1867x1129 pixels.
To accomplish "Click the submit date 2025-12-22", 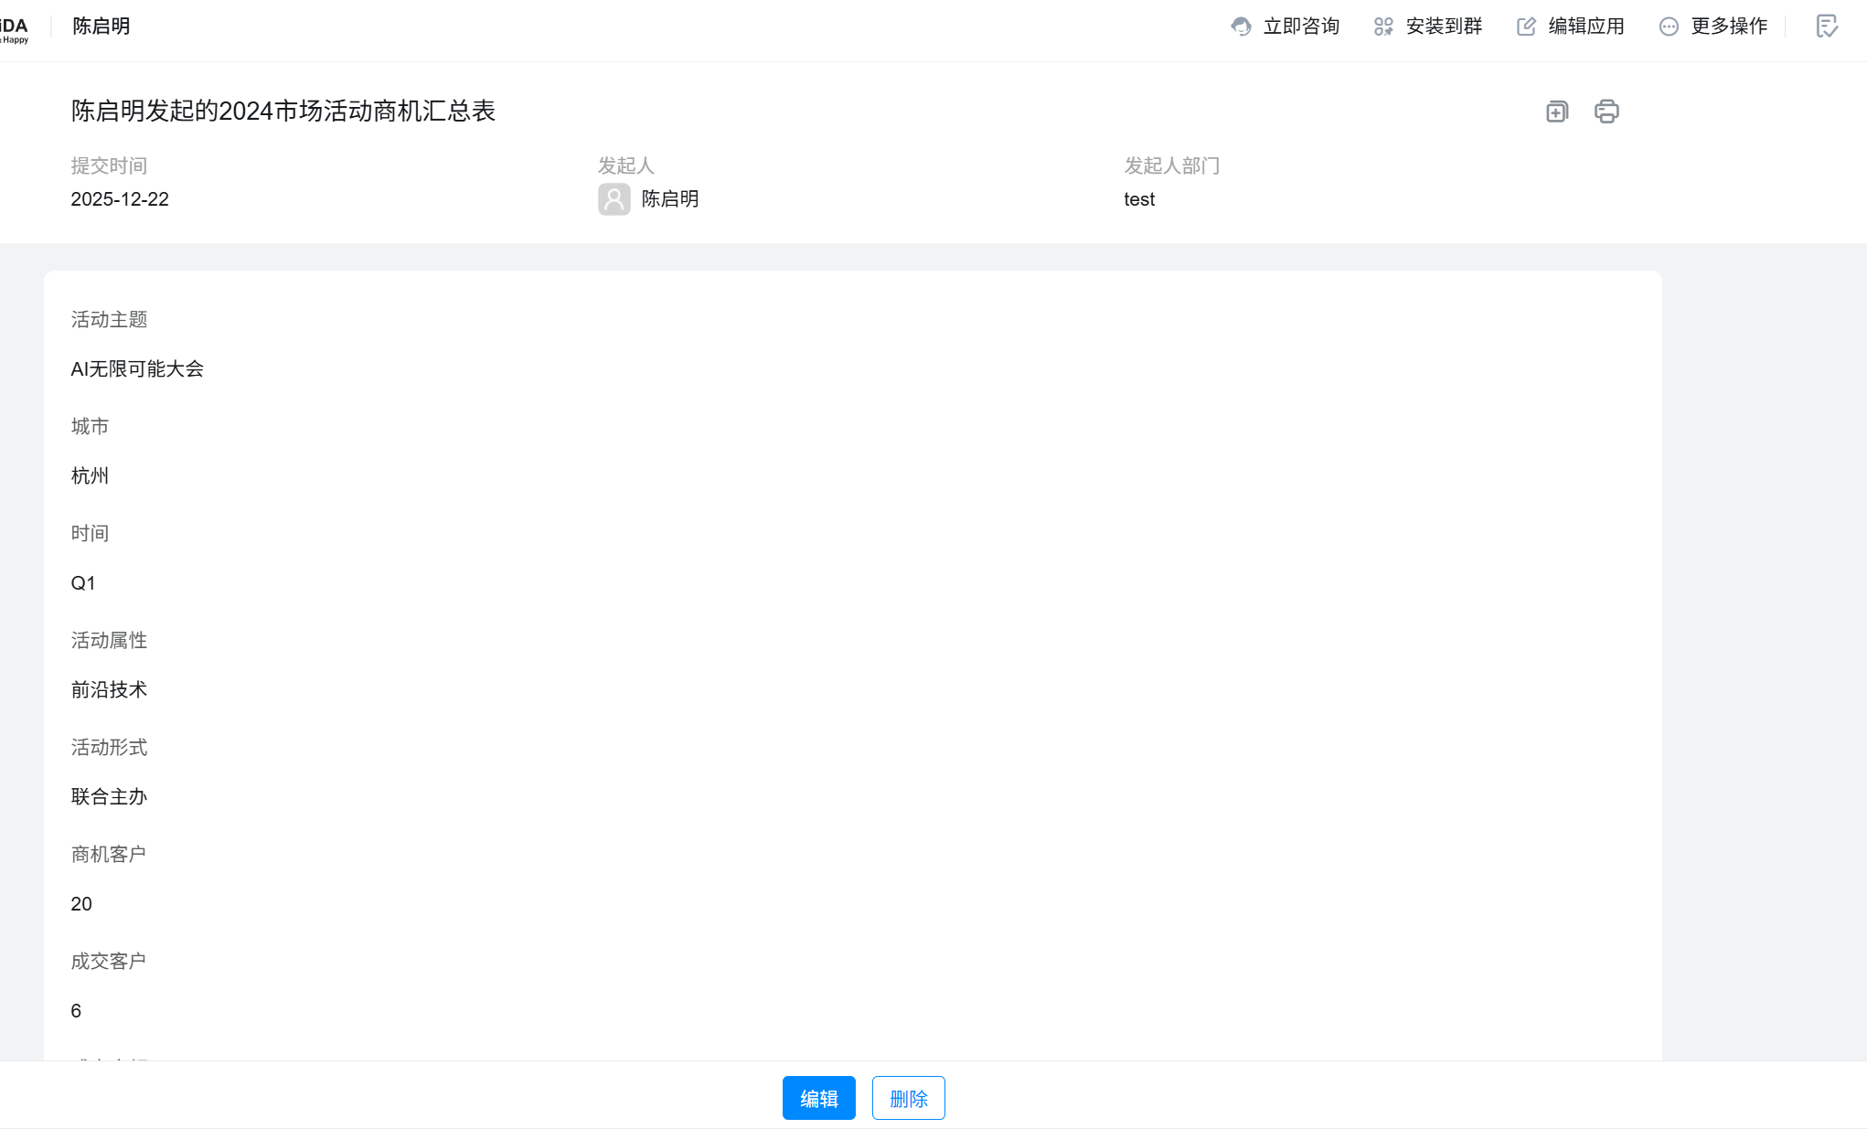I will pos(120,199).
